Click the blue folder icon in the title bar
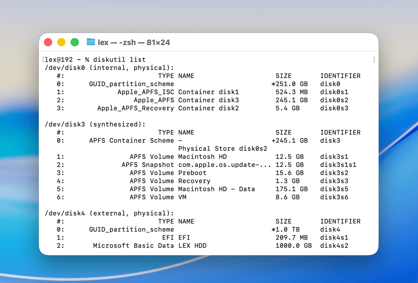The height and width of the screenshot is (283, 418). 90,42
